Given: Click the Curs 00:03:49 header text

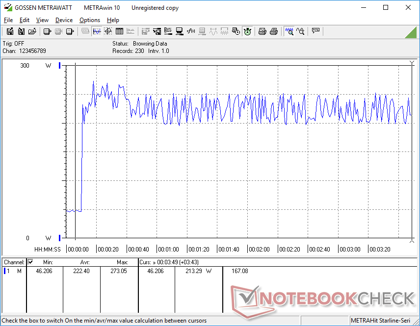Looking at the screenshot, I should (x=169, y=262).
